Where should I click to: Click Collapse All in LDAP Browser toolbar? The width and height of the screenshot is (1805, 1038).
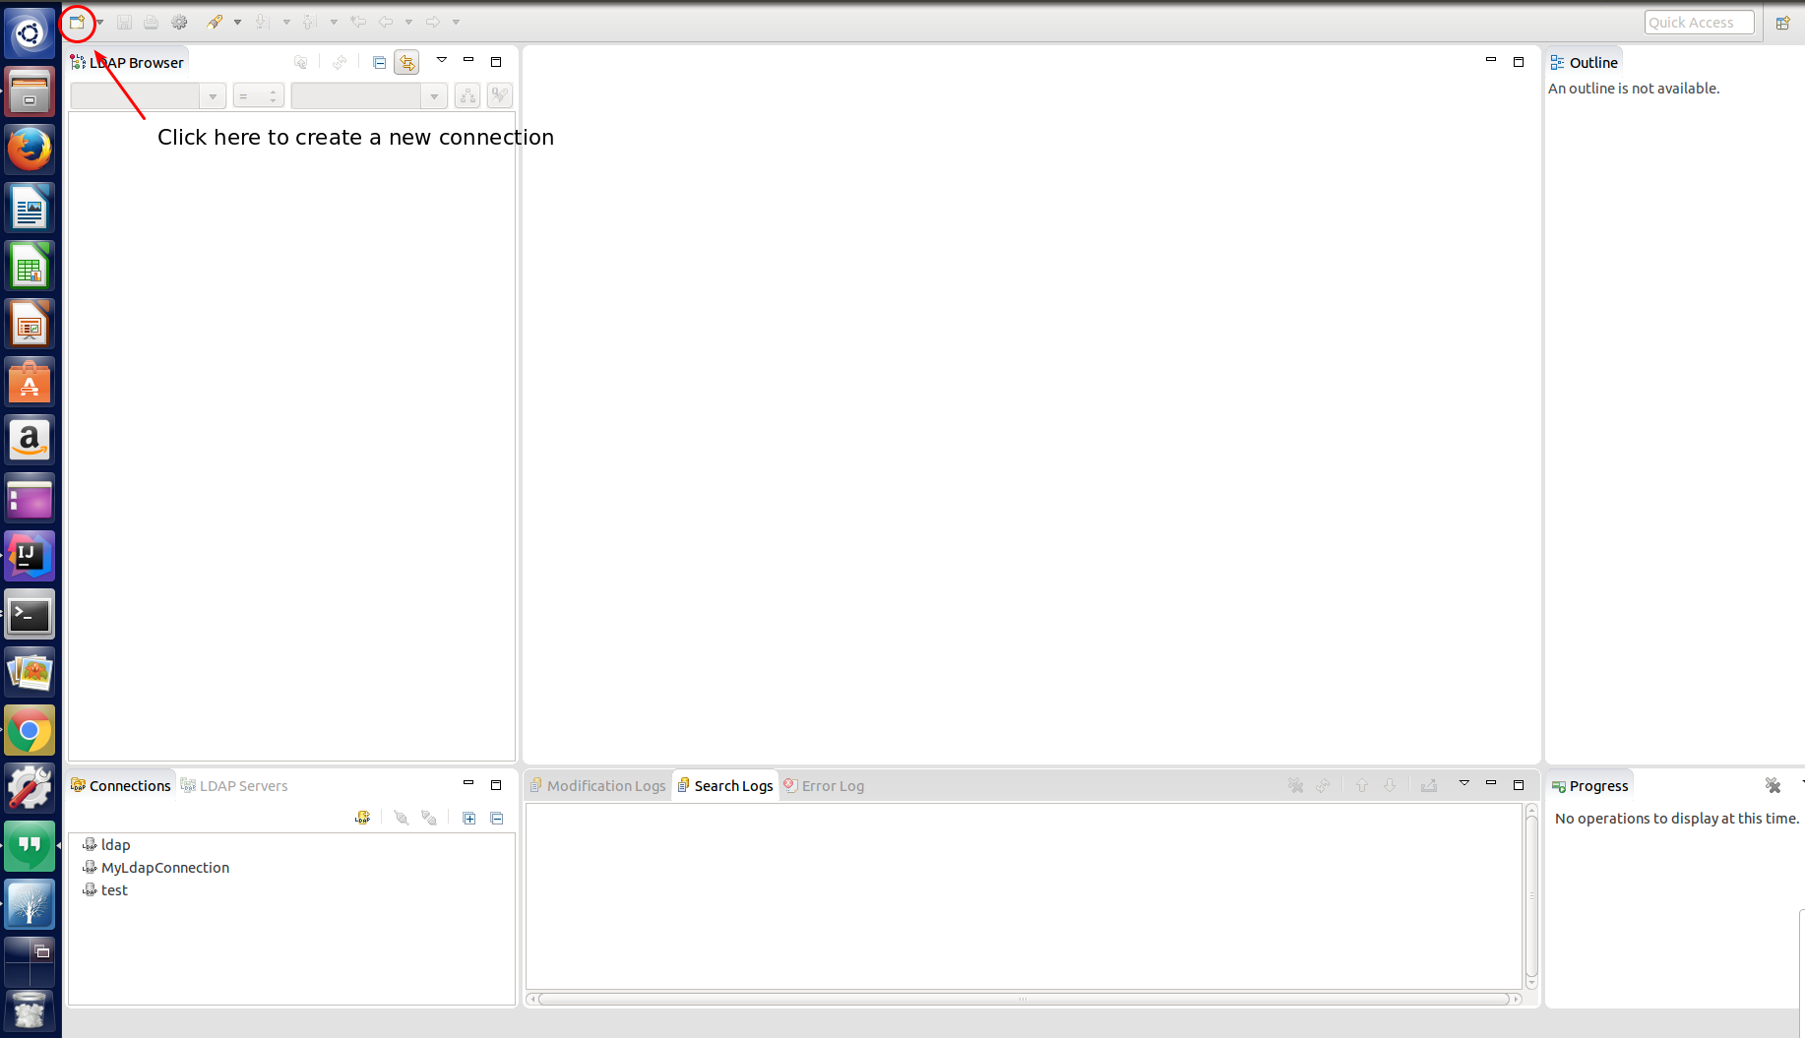click(379, 62)
